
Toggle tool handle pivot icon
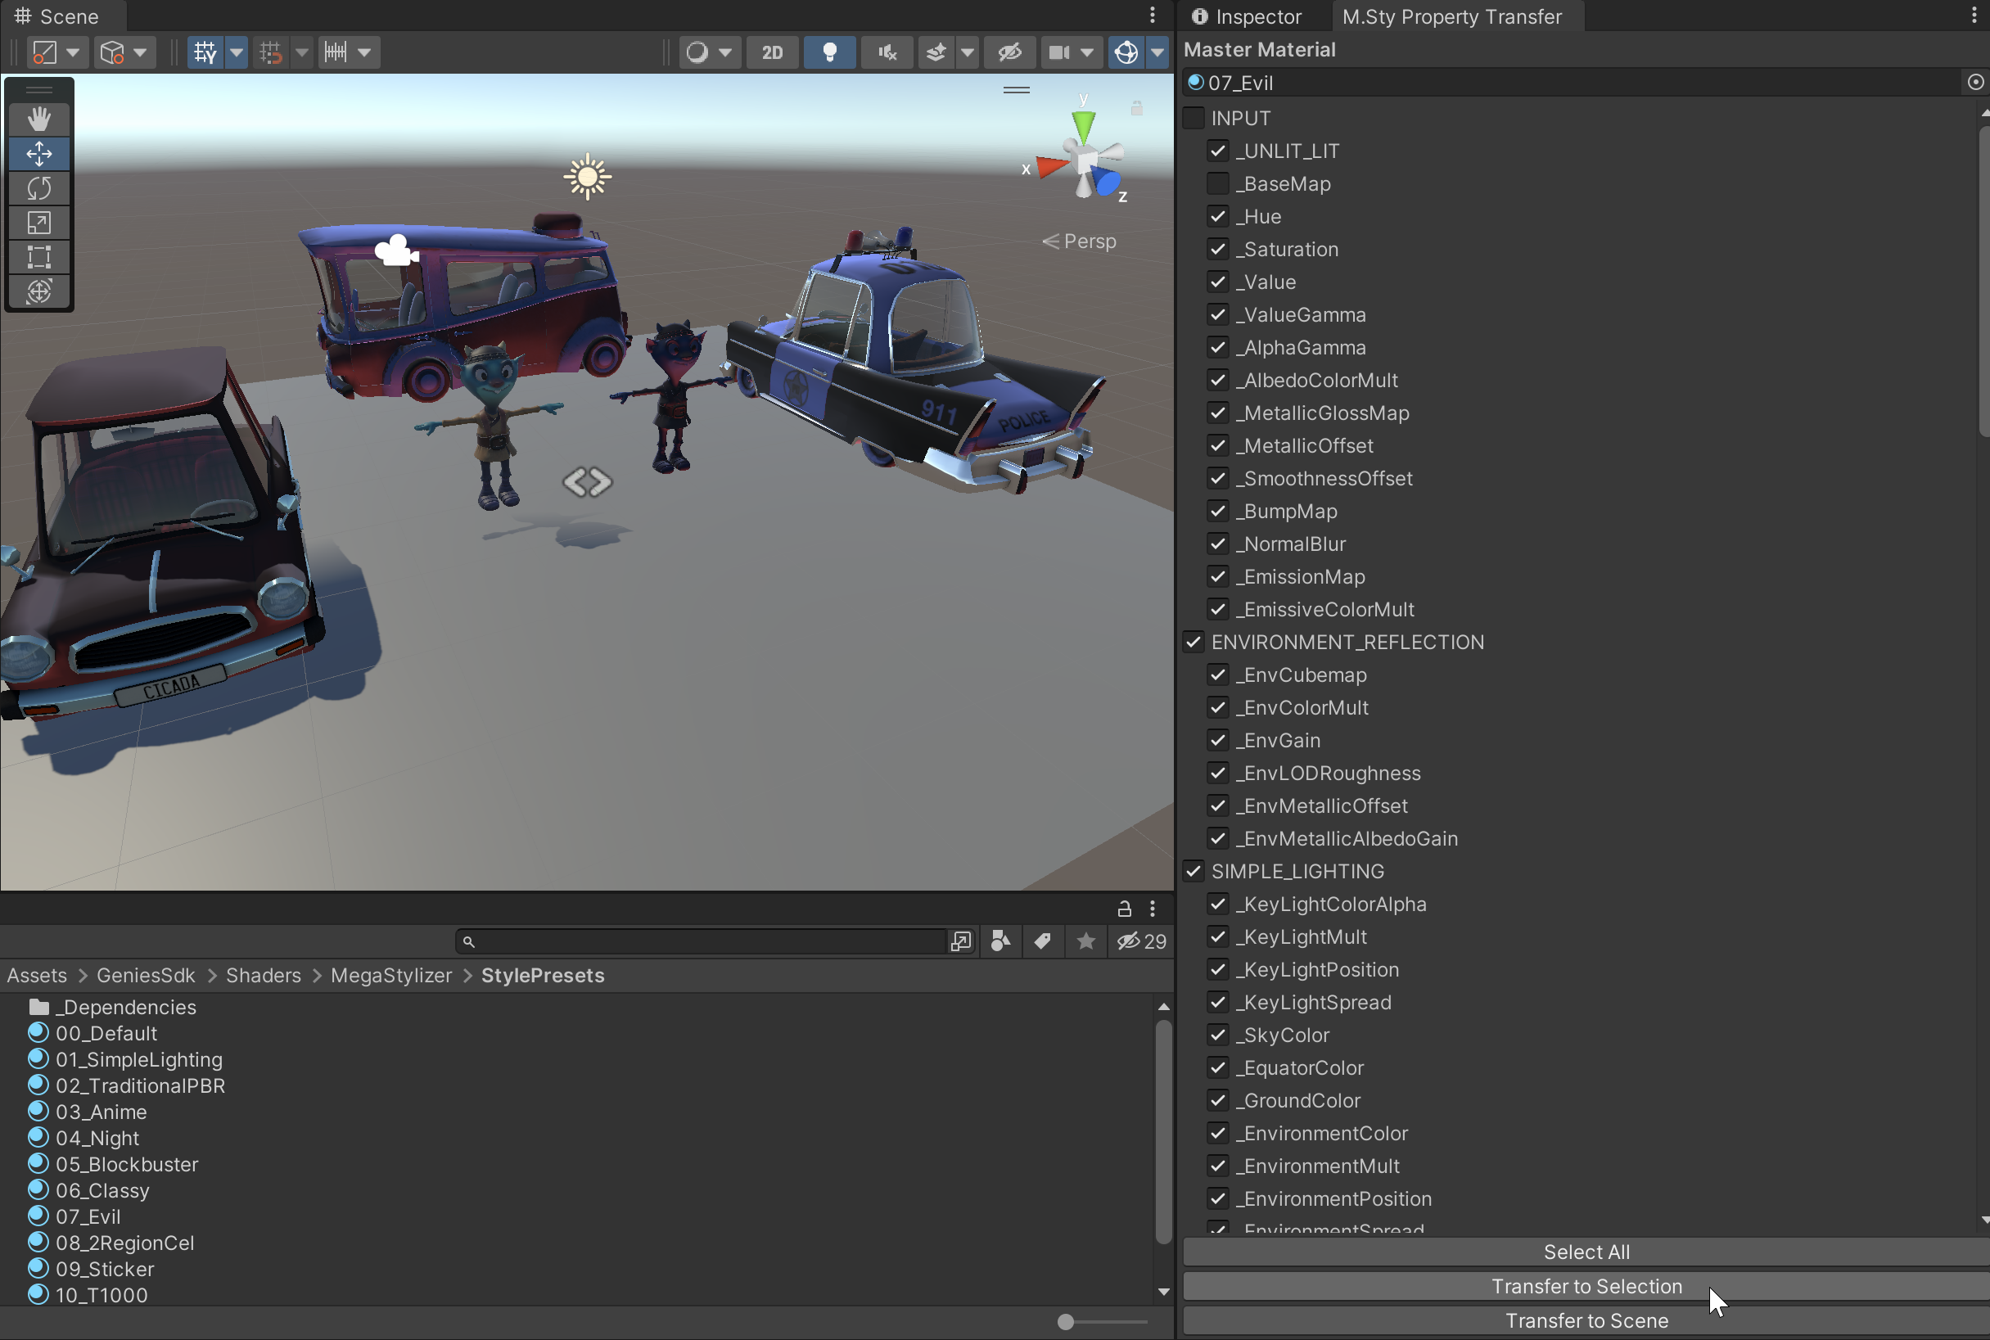point(44,52)
